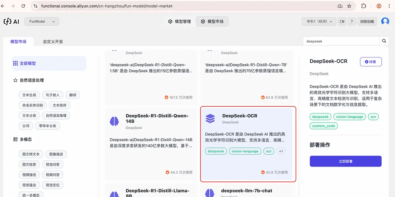Filter by 自然语言推理 tag

56,116
